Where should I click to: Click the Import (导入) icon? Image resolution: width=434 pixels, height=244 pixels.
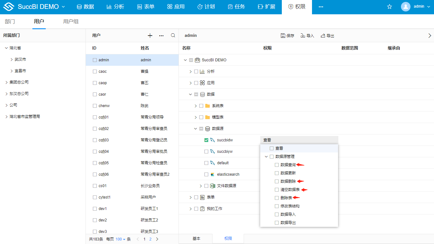[x=303, y=36]
